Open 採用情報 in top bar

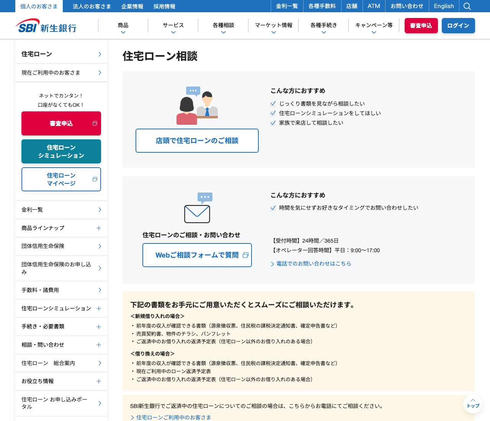[165, 6]
